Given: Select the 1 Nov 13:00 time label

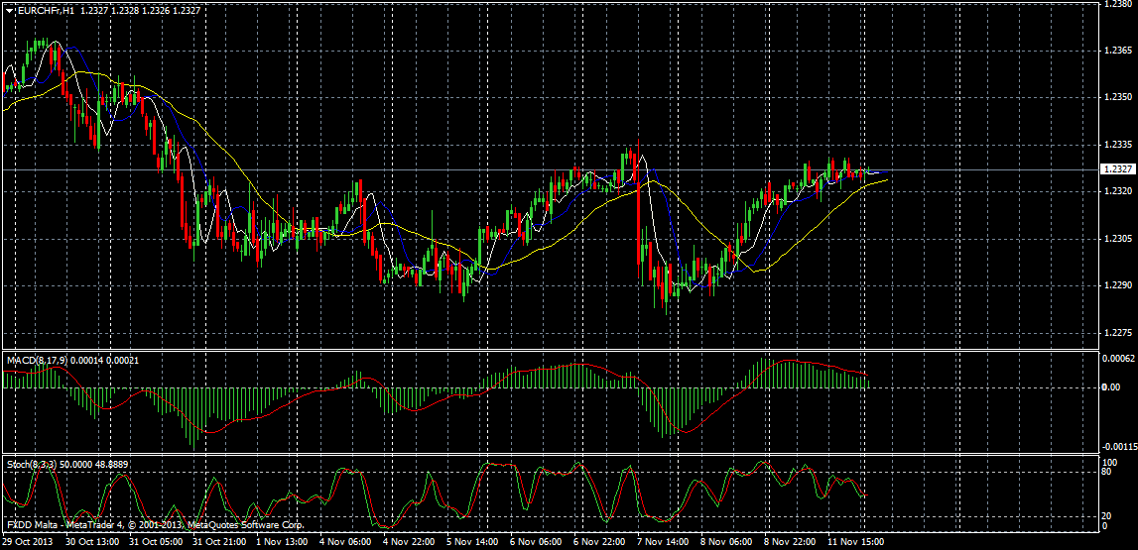Looking at the screenshot, I should 282,543.
